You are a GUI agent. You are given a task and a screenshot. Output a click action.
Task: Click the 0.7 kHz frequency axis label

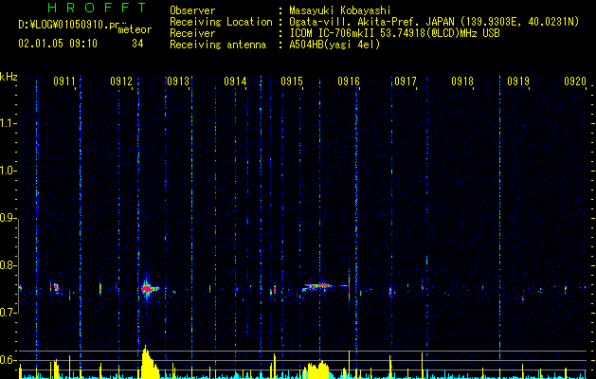tap(8, 313)
